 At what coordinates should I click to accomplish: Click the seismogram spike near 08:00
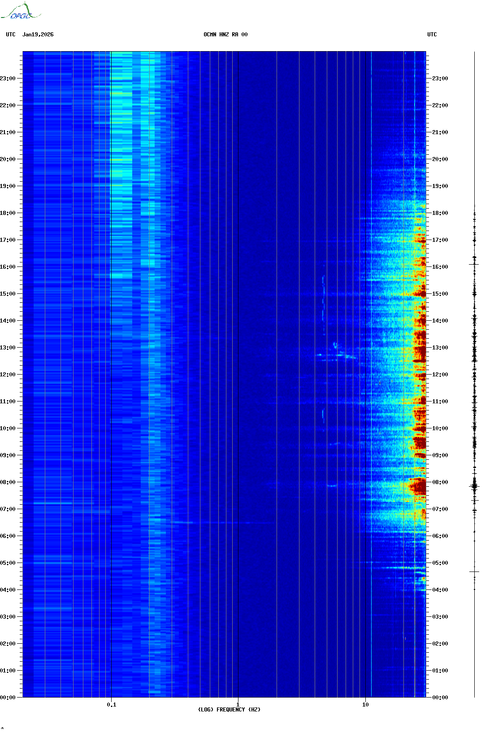tap(474, 486)
